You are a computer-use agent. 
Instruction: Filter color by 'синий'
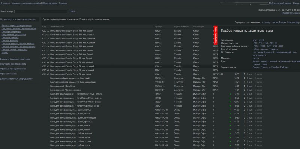click(264, 64)
